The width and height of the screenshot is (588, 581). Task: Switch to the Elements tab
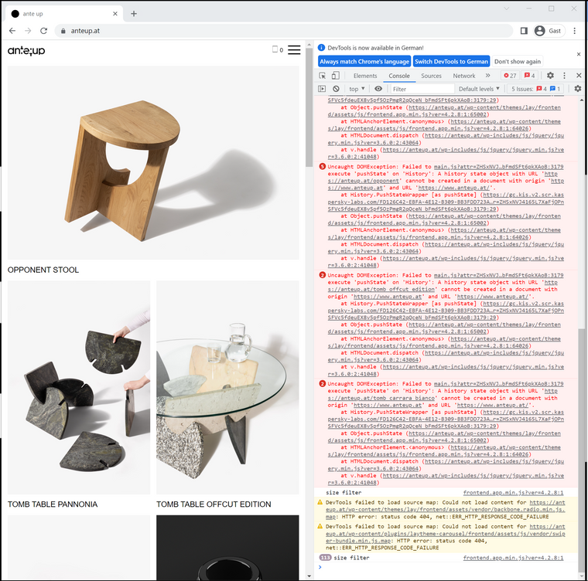(x=364, y=76)
